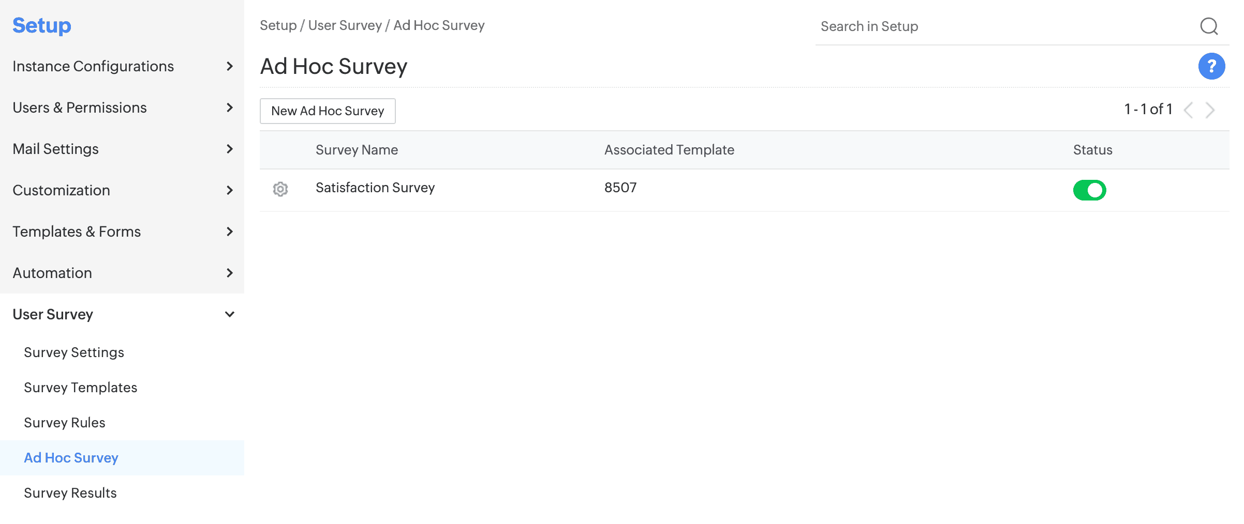Image resolution: width=1244 pixels, height=524 pixels.
Task: Expand the Mail Settings section
Action: tap(122, 149)
